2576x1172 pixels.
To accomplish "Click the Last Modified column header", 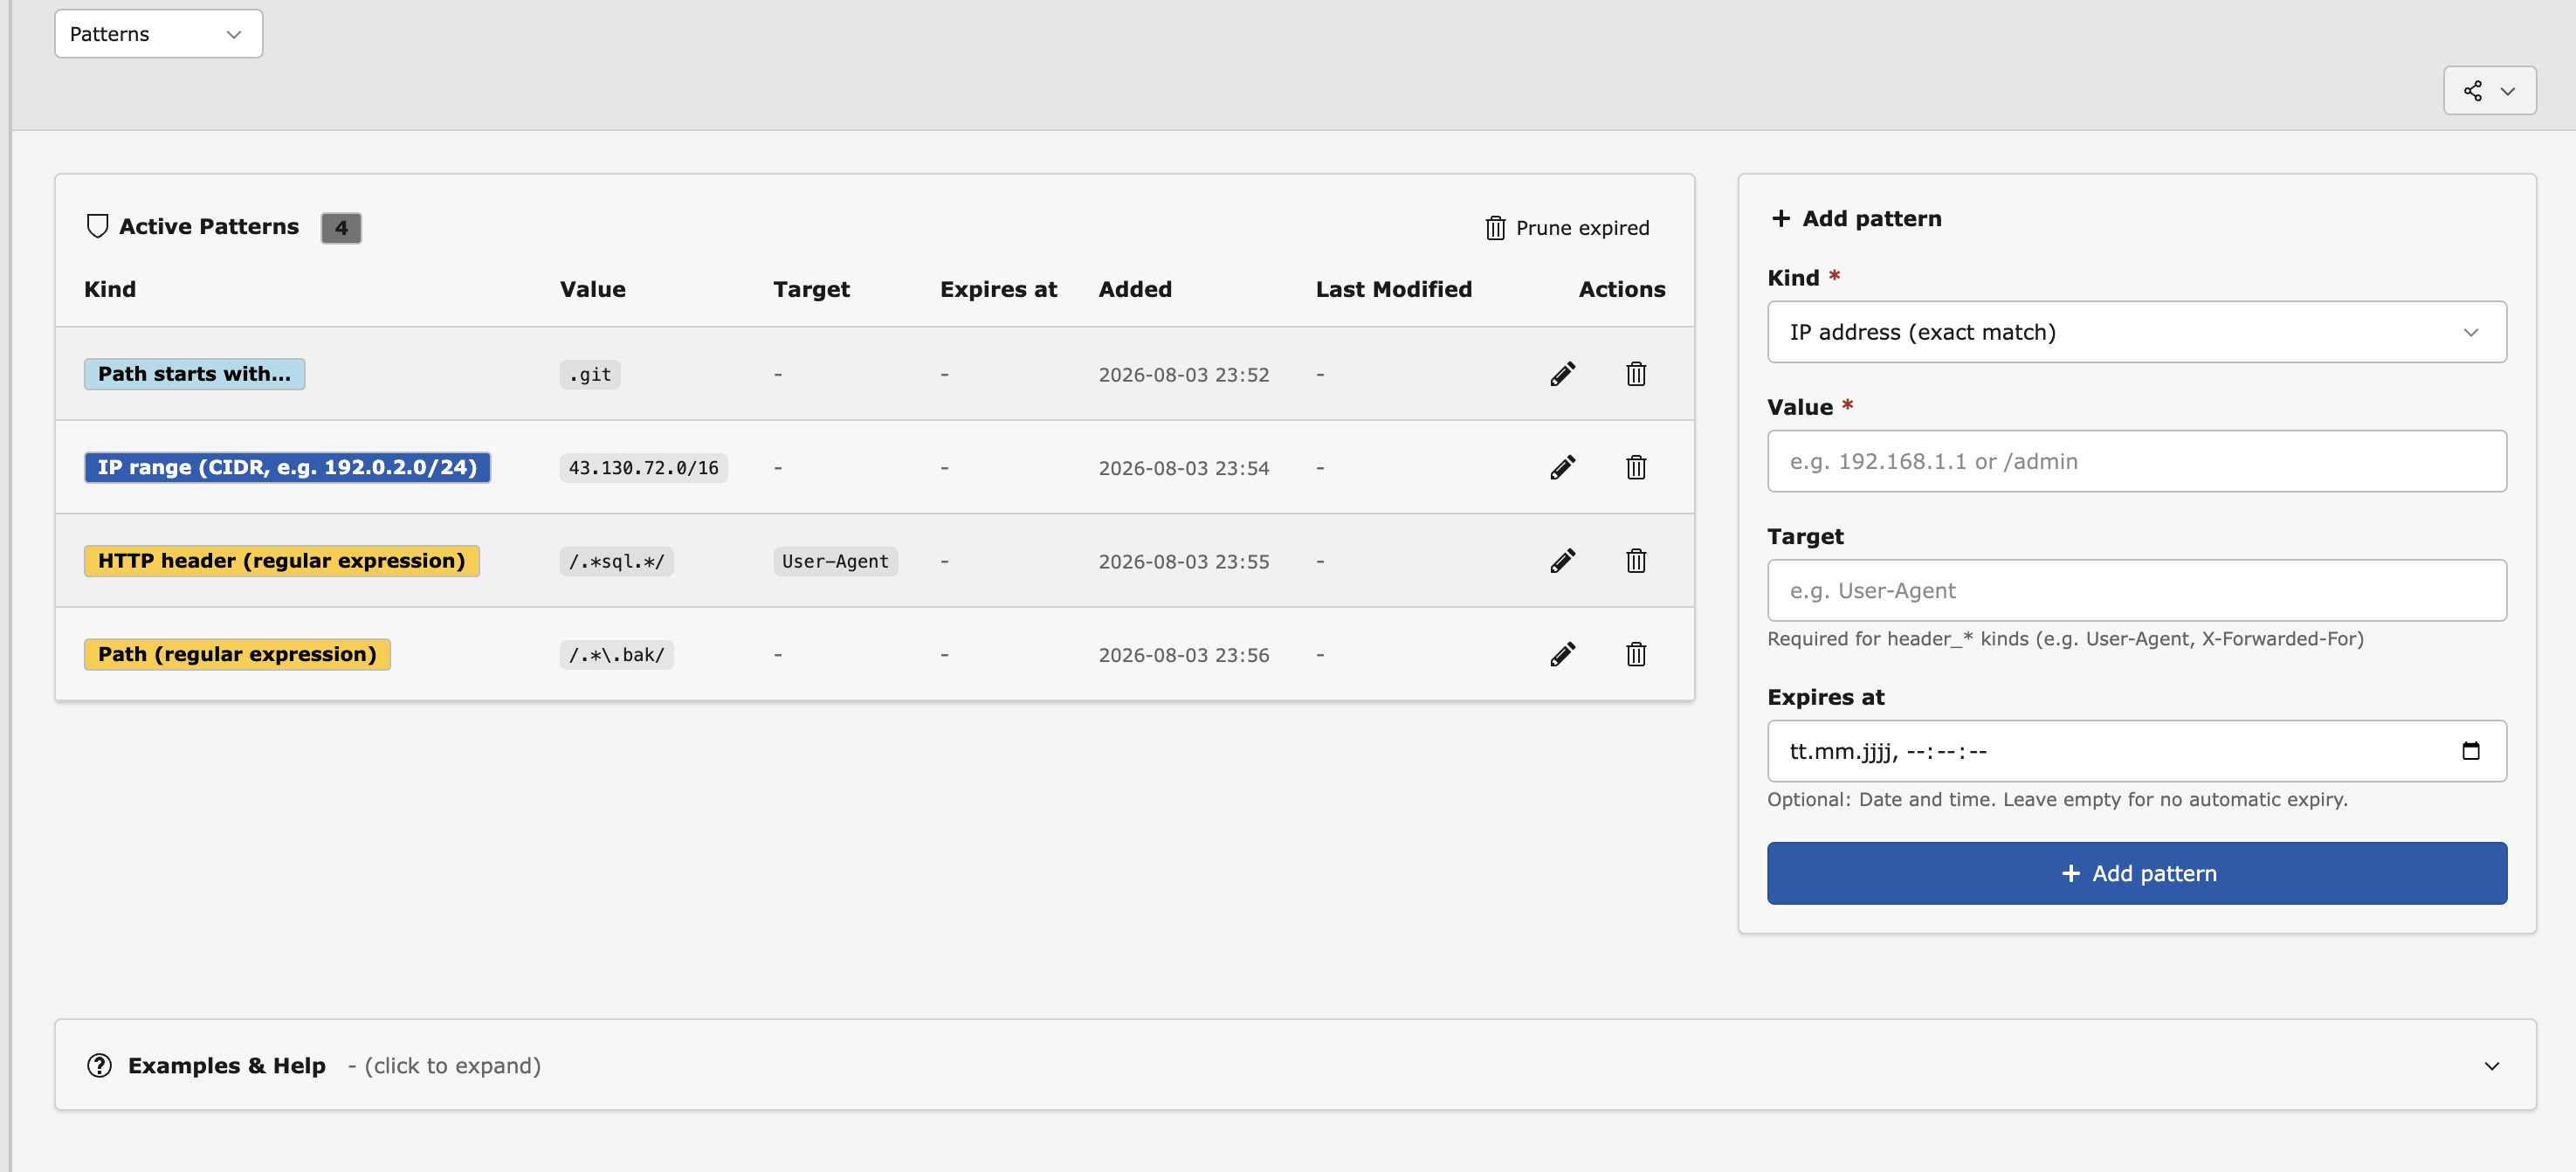I will point(1393,289).
